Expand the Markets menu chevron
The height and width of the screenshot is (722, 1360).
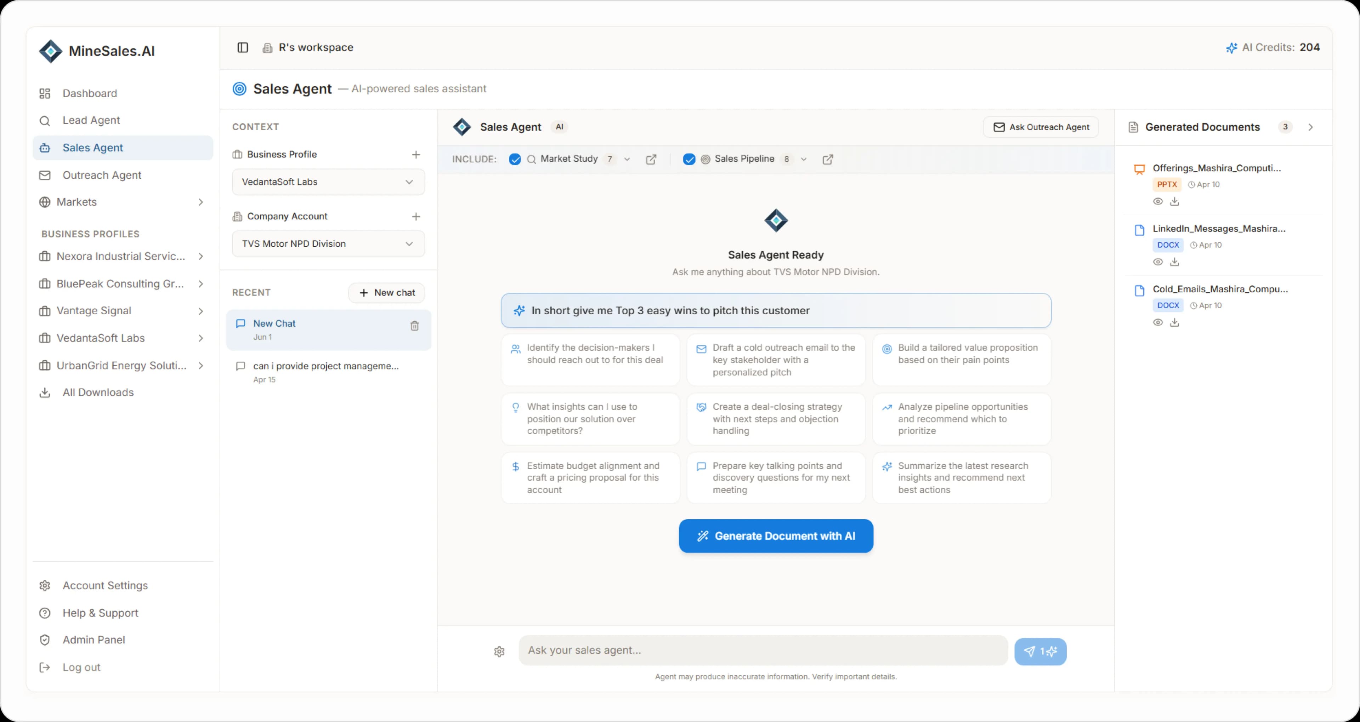coord(200,202)
